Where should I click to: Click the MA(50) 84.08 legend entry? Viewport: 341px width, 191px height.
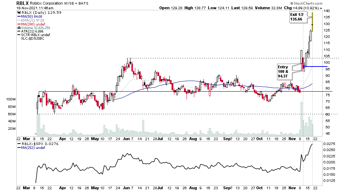click(30, 17)
